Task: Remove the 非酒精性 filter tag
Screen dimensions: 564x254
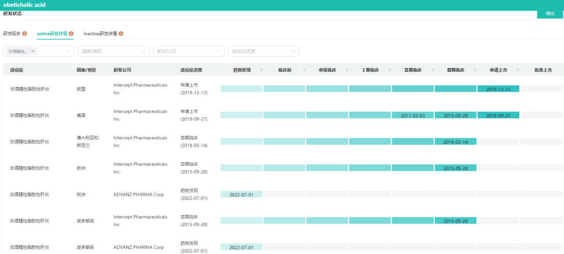Action: (33, 51)
